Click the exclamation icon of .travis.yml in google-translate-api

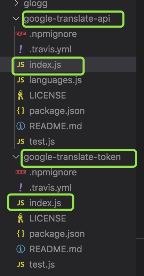click(x=21, y=50)
